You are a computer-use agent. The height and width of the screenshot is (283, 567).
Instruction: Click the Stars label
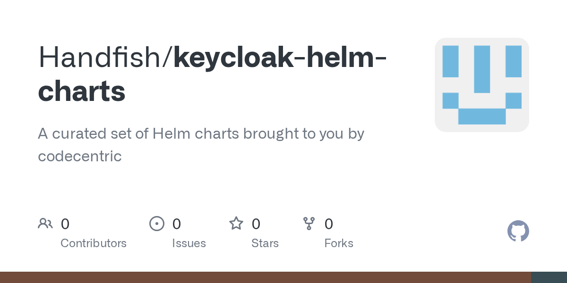[265, 243]
